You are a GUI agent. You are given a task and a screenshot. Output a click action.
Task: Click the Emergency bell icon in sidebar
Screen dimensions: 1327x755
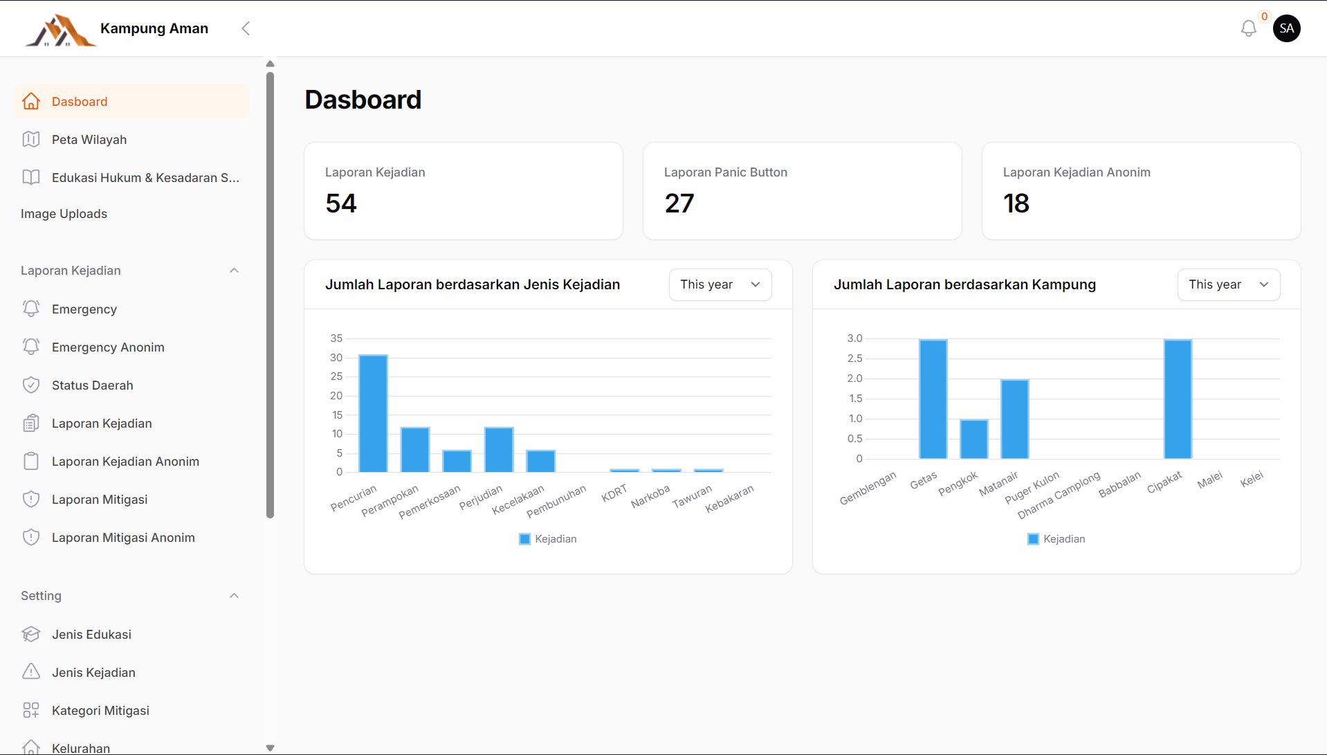[31, 309]
